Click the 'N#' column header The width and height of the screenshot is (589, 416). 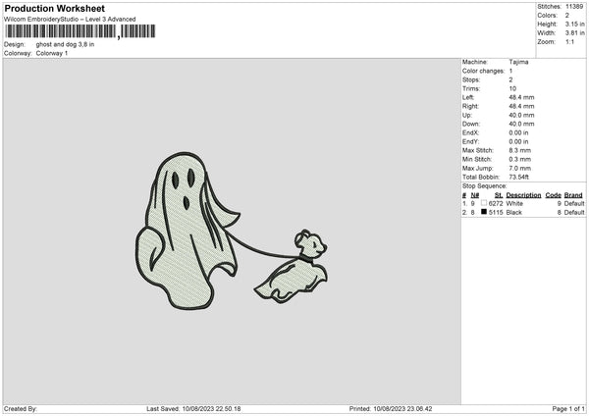[x=475, y=195]
